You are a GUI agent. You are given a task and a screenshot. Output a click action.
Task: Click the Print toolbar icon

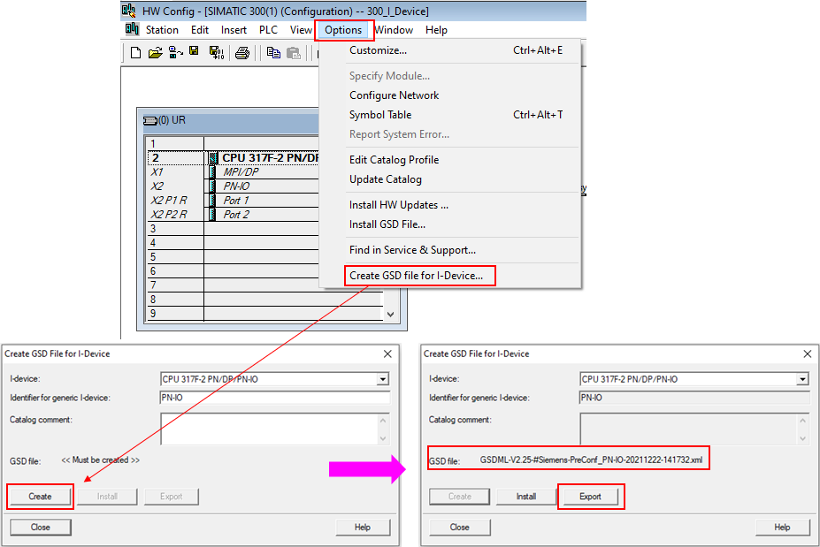coord(242,53)
